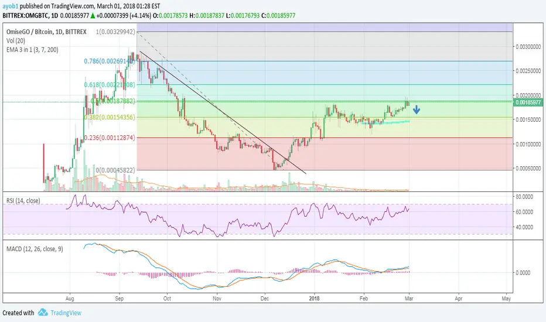Click the Feb date label on time axis

click(364, 299)
